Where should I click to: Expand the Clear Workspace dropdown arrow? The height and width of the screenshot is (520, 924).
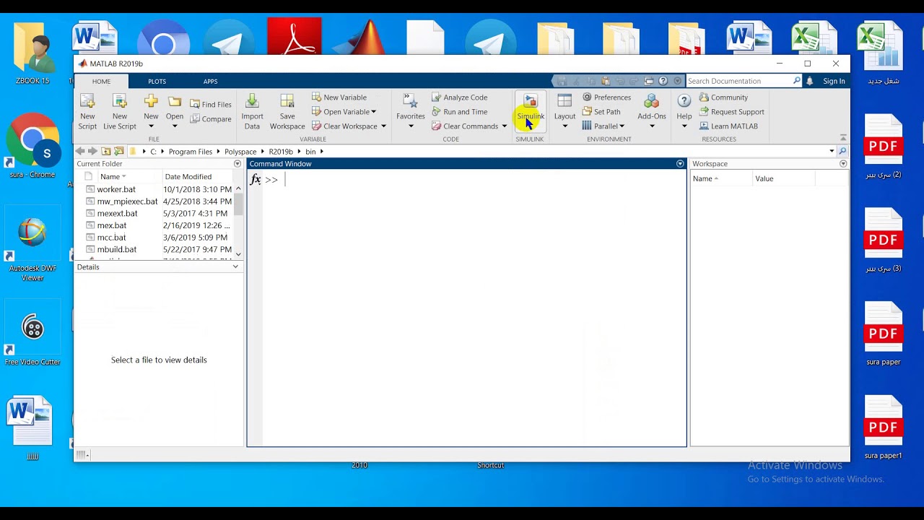pyautogui.click(x=383, y=126)
